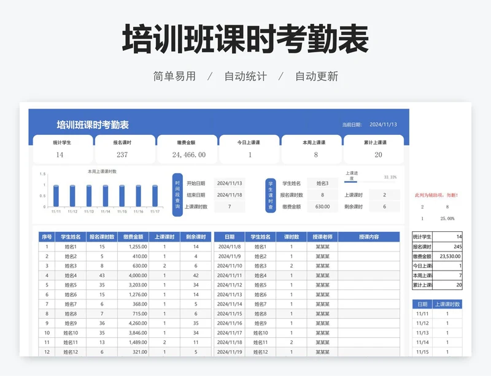The width and height of the screenshot is (491, 376).
Task: Select the 剩余课时 column header
Action: tap(196, 236)
